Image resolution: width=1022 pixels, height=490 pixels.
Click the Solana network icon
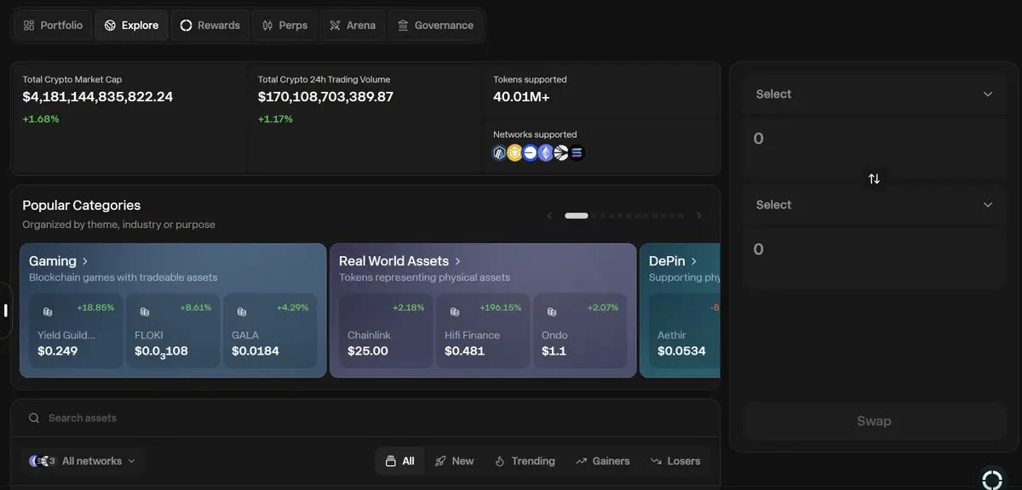coord(577,153)
